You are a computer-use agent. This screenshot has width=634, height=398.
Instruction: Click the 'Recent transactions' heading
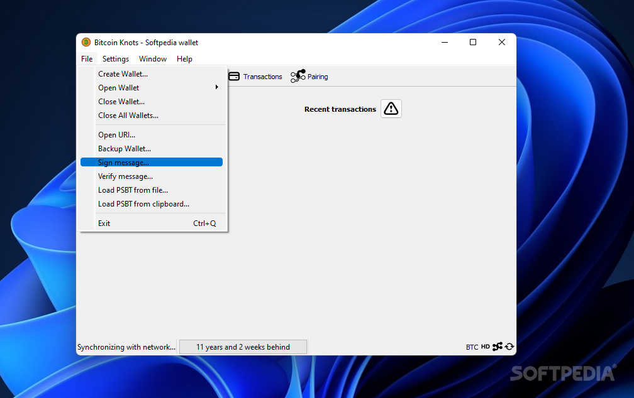pyautogui.click(x=340, y=109)
